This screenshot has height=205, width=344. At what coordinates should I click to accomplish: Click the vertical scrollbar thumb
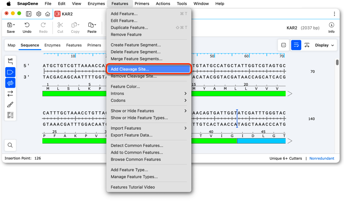tap(337, 62)
